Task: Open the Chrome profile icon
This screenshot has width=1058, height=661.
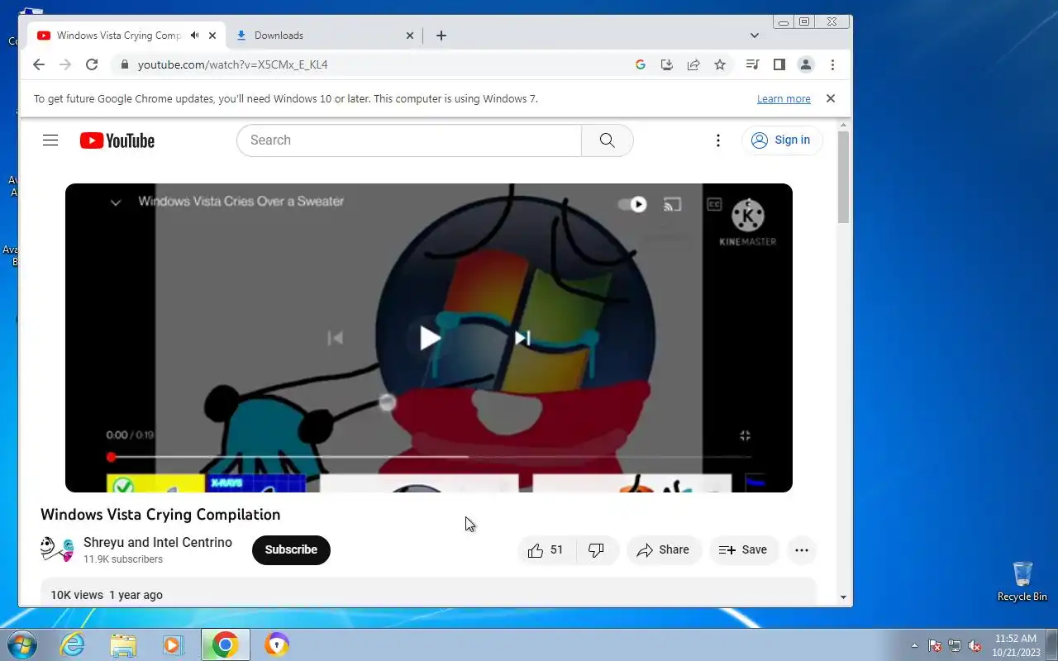Action: [x=806, y=64]
